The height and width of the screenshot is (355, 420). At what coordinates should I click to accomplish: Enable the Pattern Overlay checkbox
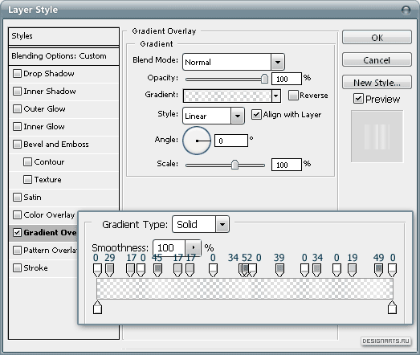pos(17,251)
